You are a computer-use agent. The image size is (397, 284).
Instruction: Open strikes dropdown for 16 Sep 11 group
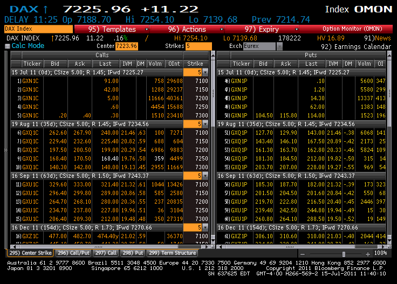[x=206, y=176]
